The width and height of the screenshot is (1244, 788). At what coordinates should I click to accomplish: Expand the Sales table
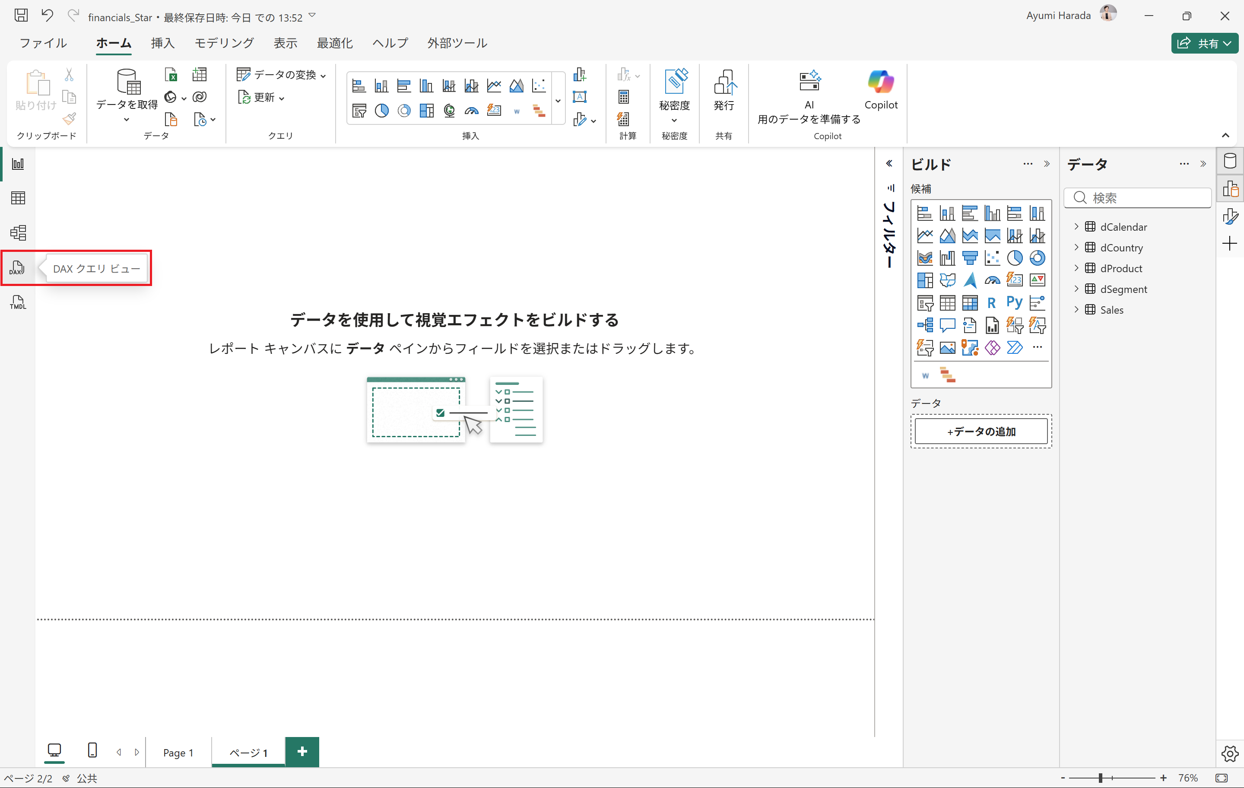1076,309
